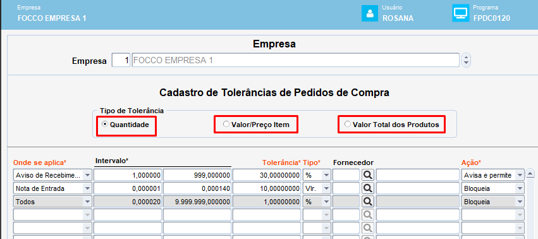Open the Tipo dropdown on 30,00000000 row
Image resolution: width=538 pixels, height=239 pixels.
click(326, 175)
